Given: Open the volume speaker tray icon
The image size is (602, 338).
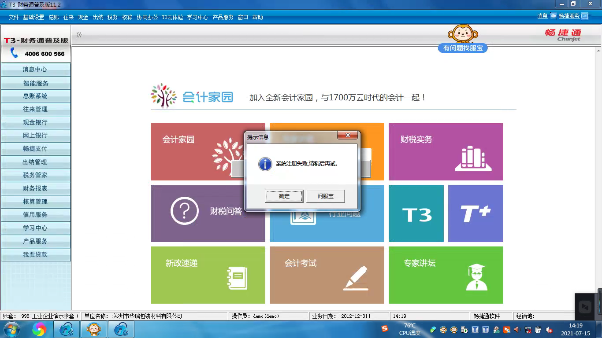Looking at the screenshot, I should [517, 329].
